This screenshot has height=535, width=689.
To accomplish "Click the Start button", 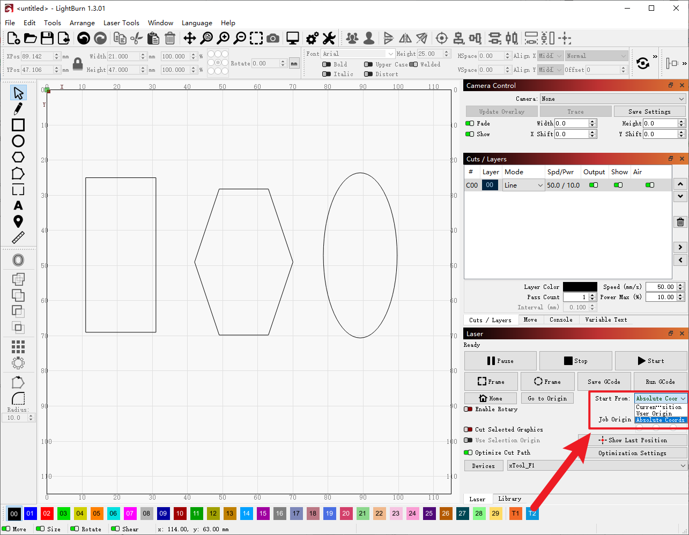I will coord(651,361).
